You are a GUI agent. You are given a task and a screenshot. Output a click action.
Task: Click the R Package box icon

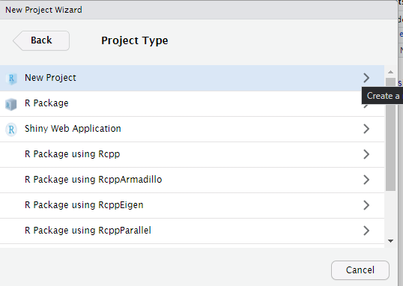point(10,104)
